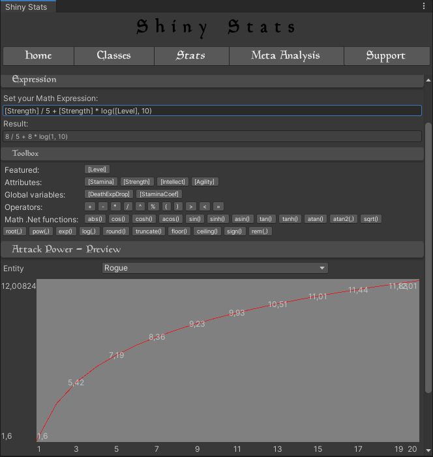The width and height of the screenshot is (433, 457).
Task: Click the vertical scrollbar down arrow
Action: [x=428, y=450]
